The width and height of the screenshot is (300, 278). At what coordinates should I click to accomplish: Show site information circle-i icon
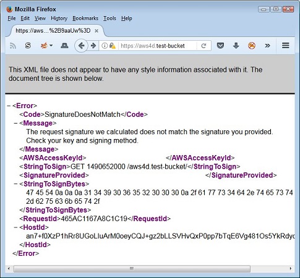coord(105,46)
